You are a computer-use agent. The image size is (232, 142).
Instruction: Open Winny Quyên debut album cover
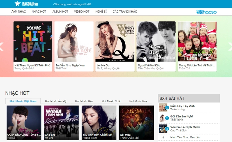(x=115, y=42)
